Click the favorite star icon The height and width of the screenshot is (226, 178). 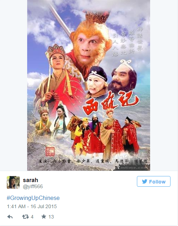[x=44, y=216]
